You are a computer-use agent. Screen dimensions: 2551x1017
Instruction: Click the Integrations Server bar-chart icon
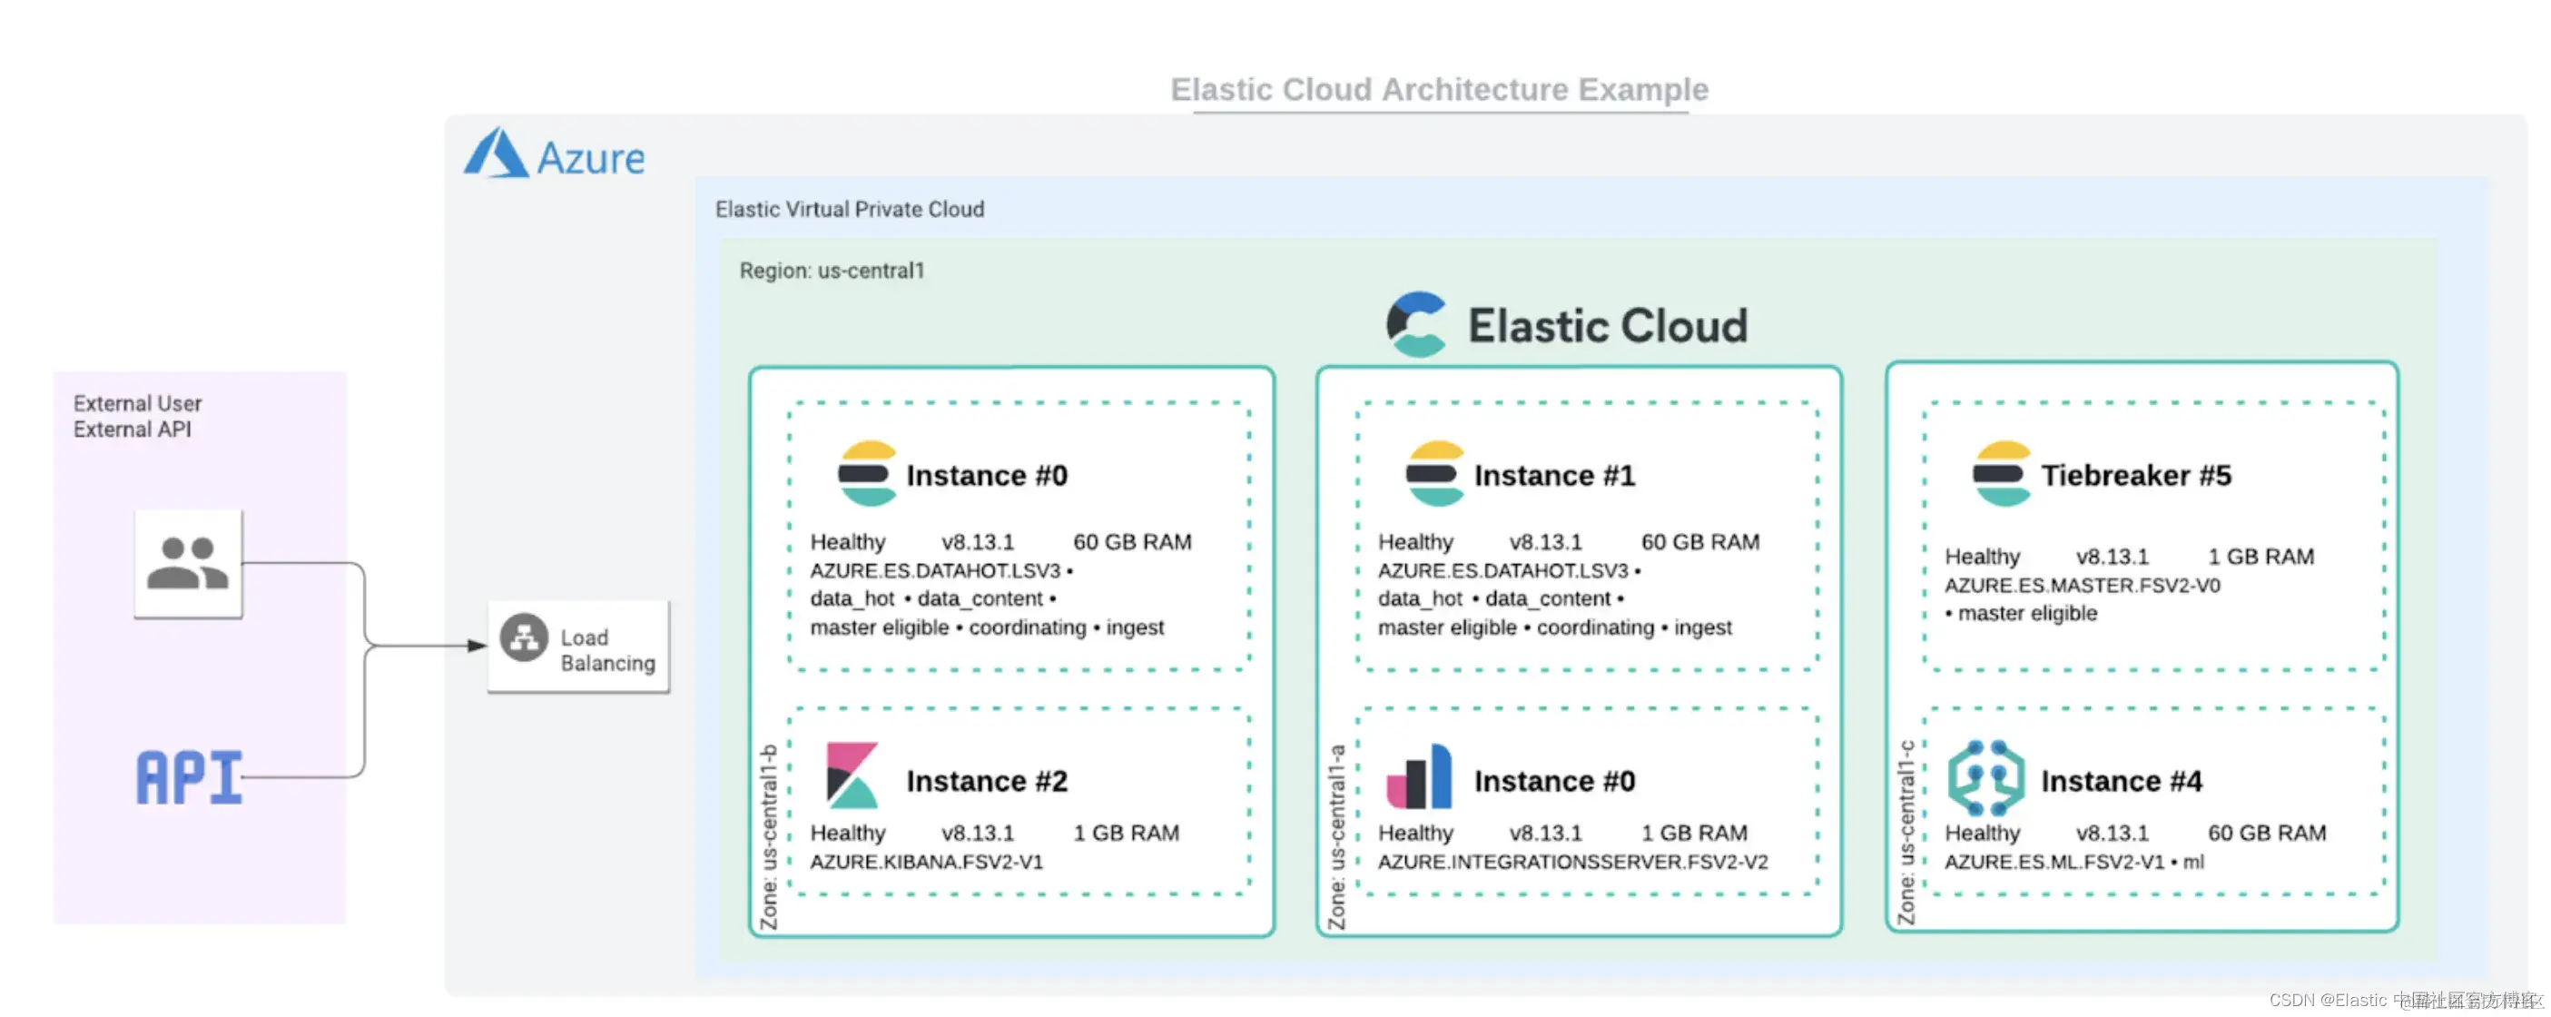click(1419, 777)
